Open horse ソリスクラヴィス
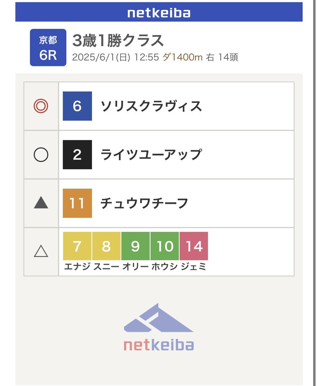Viewport: 318px width, 386px height. (151, 106)
